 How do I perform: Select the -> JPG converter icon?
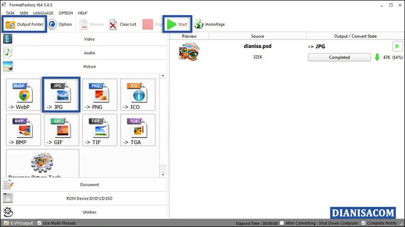click(x=61, y=95)
